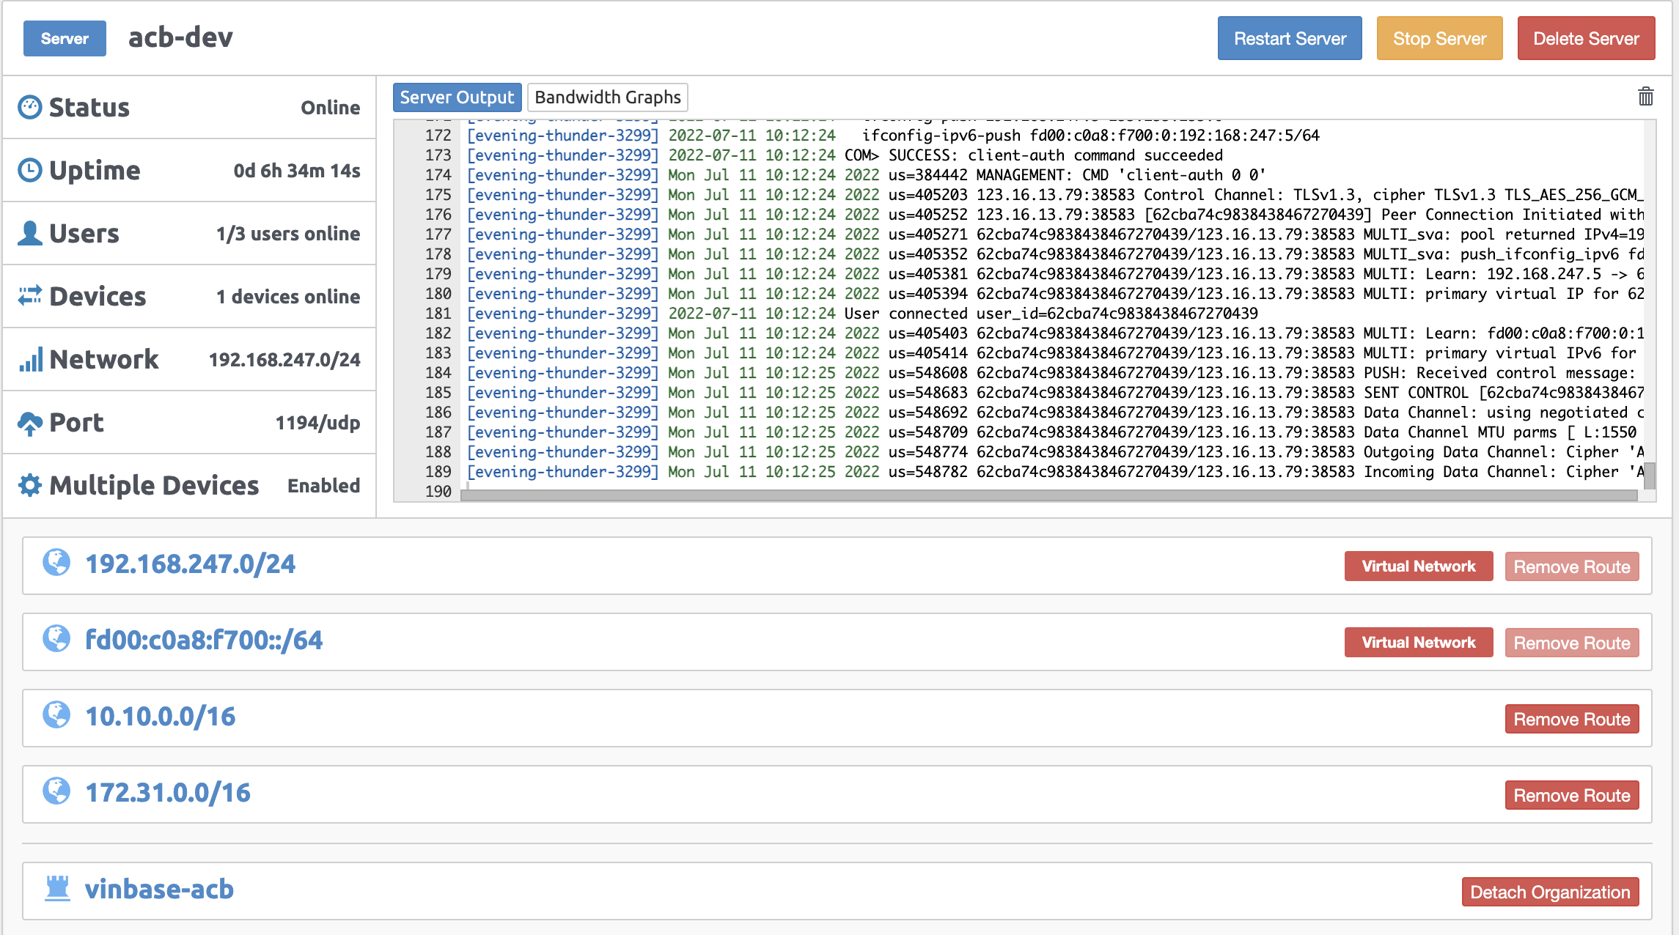Image resolution: width=1679 pixels, height=935 pixels.
Task: Click the log's horizontal scrollbar
Action: tap(1048, 495)
